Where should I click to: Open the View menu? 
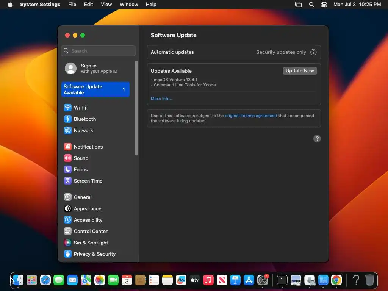(x=106, y=5)
